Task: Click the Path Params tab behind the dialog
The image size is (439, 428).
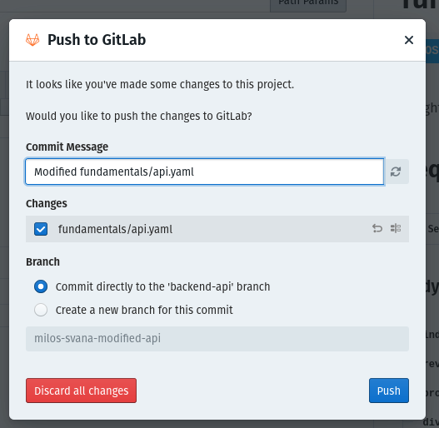Action: [308, 4]
